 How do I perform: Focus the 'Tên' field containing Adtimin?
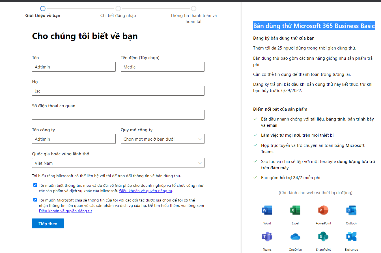point(74,67)
